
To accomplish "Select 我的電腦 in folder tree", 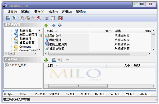I will (25, 30).
